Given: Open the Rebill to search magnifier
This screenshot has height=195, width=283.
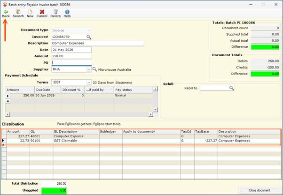Looking at the screenshot, I should (x=232, y=88).
